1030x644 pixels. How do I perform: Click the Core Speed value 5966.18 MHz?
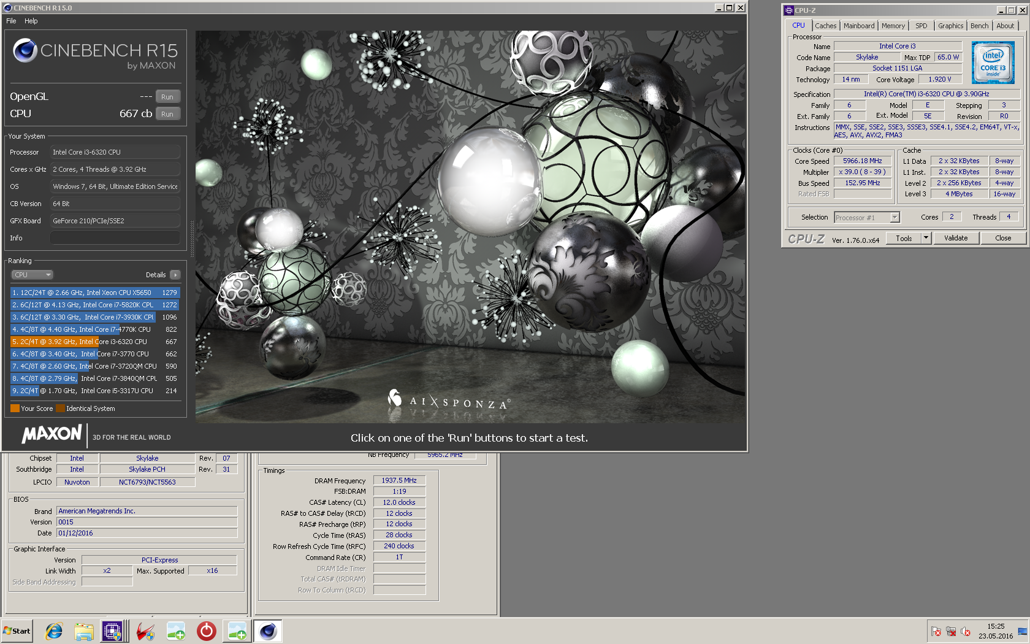(x=862, y=161)
